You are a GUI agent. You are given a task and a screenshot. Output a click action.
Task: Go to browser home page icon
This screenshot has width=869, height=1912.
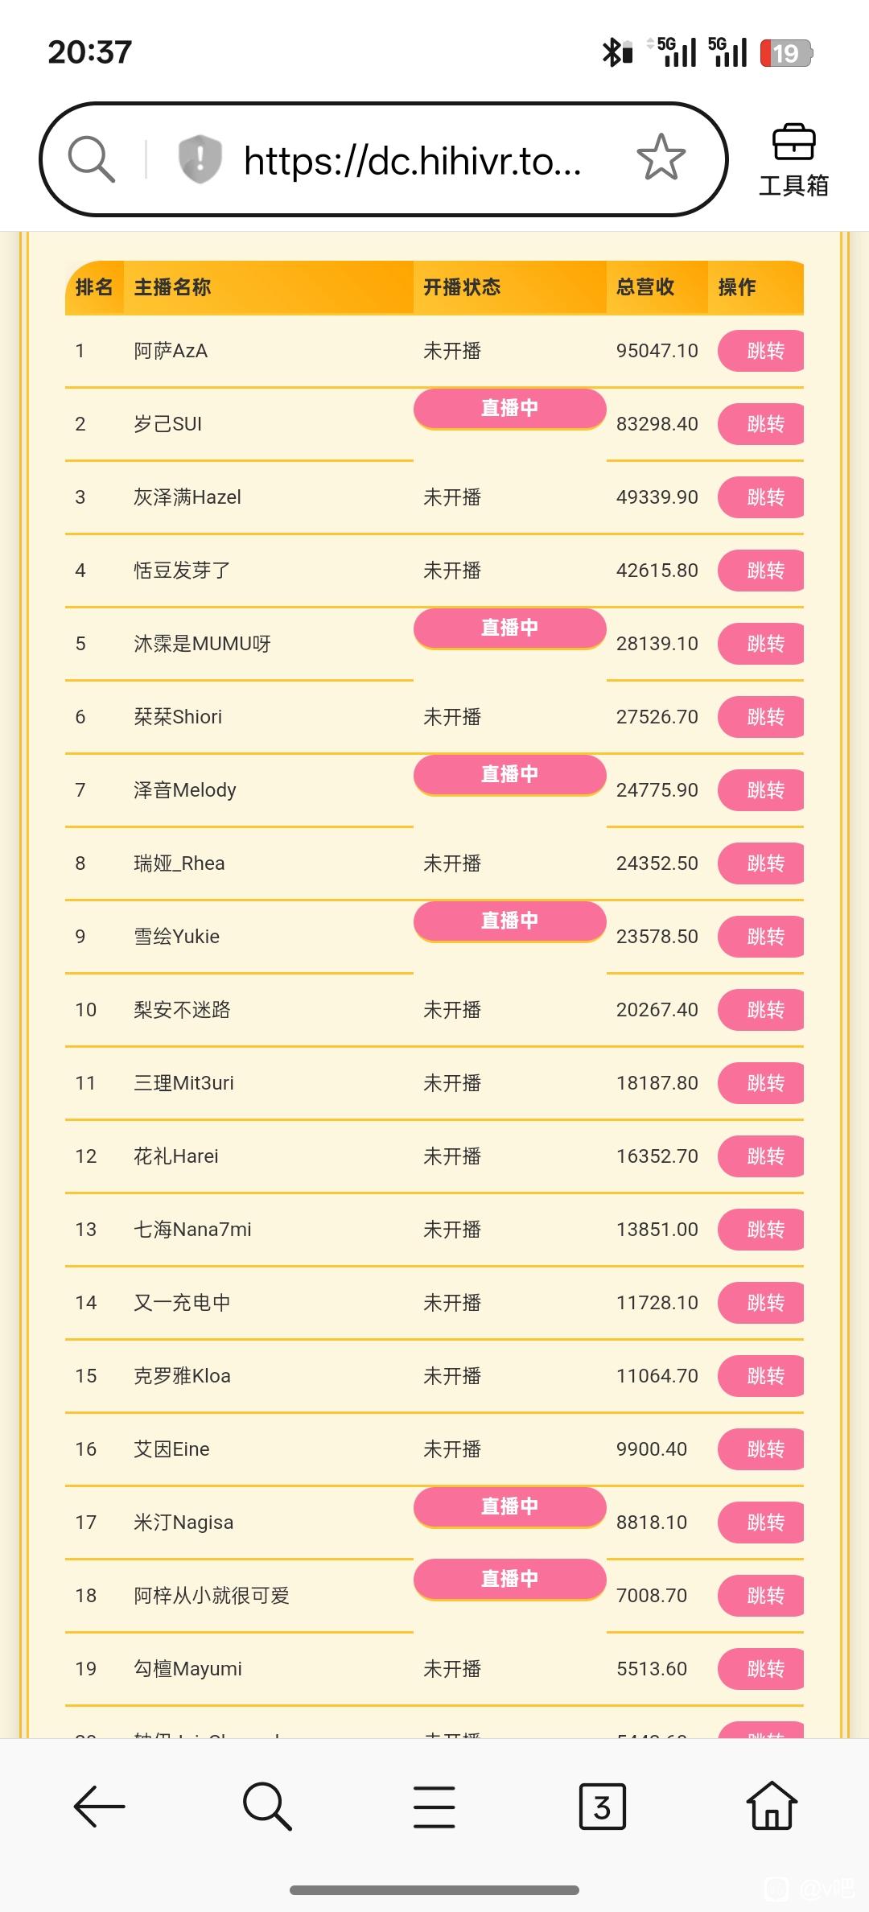pos(771,1807)
